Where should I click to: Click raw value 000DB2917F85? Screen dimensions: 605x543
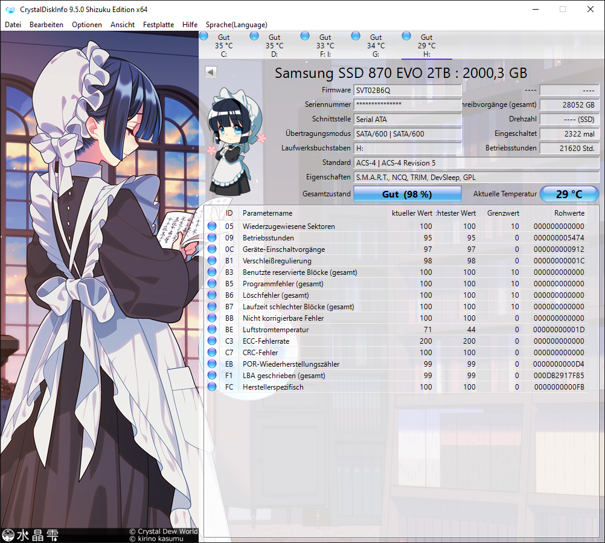pos(559,376)
